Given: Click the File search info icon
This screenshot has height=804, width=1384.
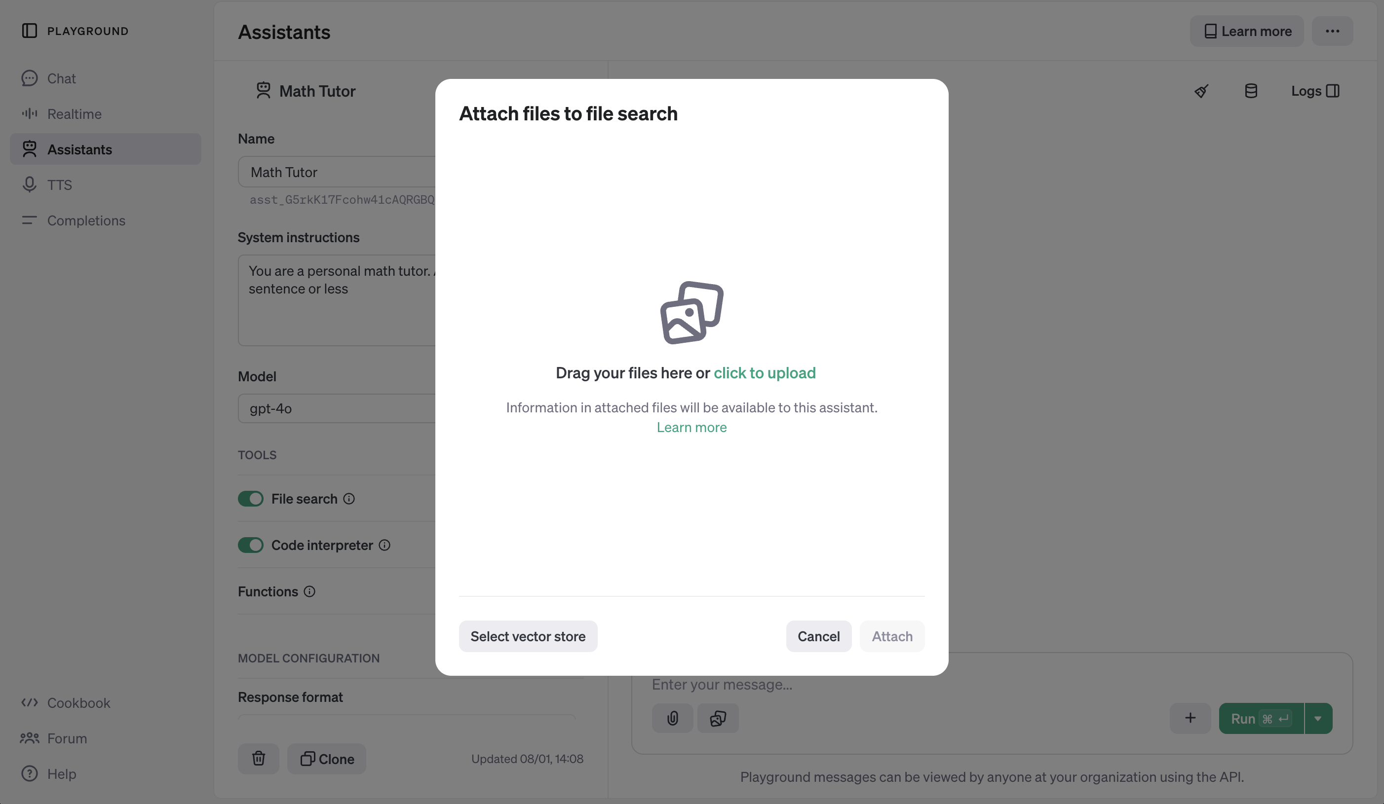Looking at the screenshot, I should pos(349,499).
